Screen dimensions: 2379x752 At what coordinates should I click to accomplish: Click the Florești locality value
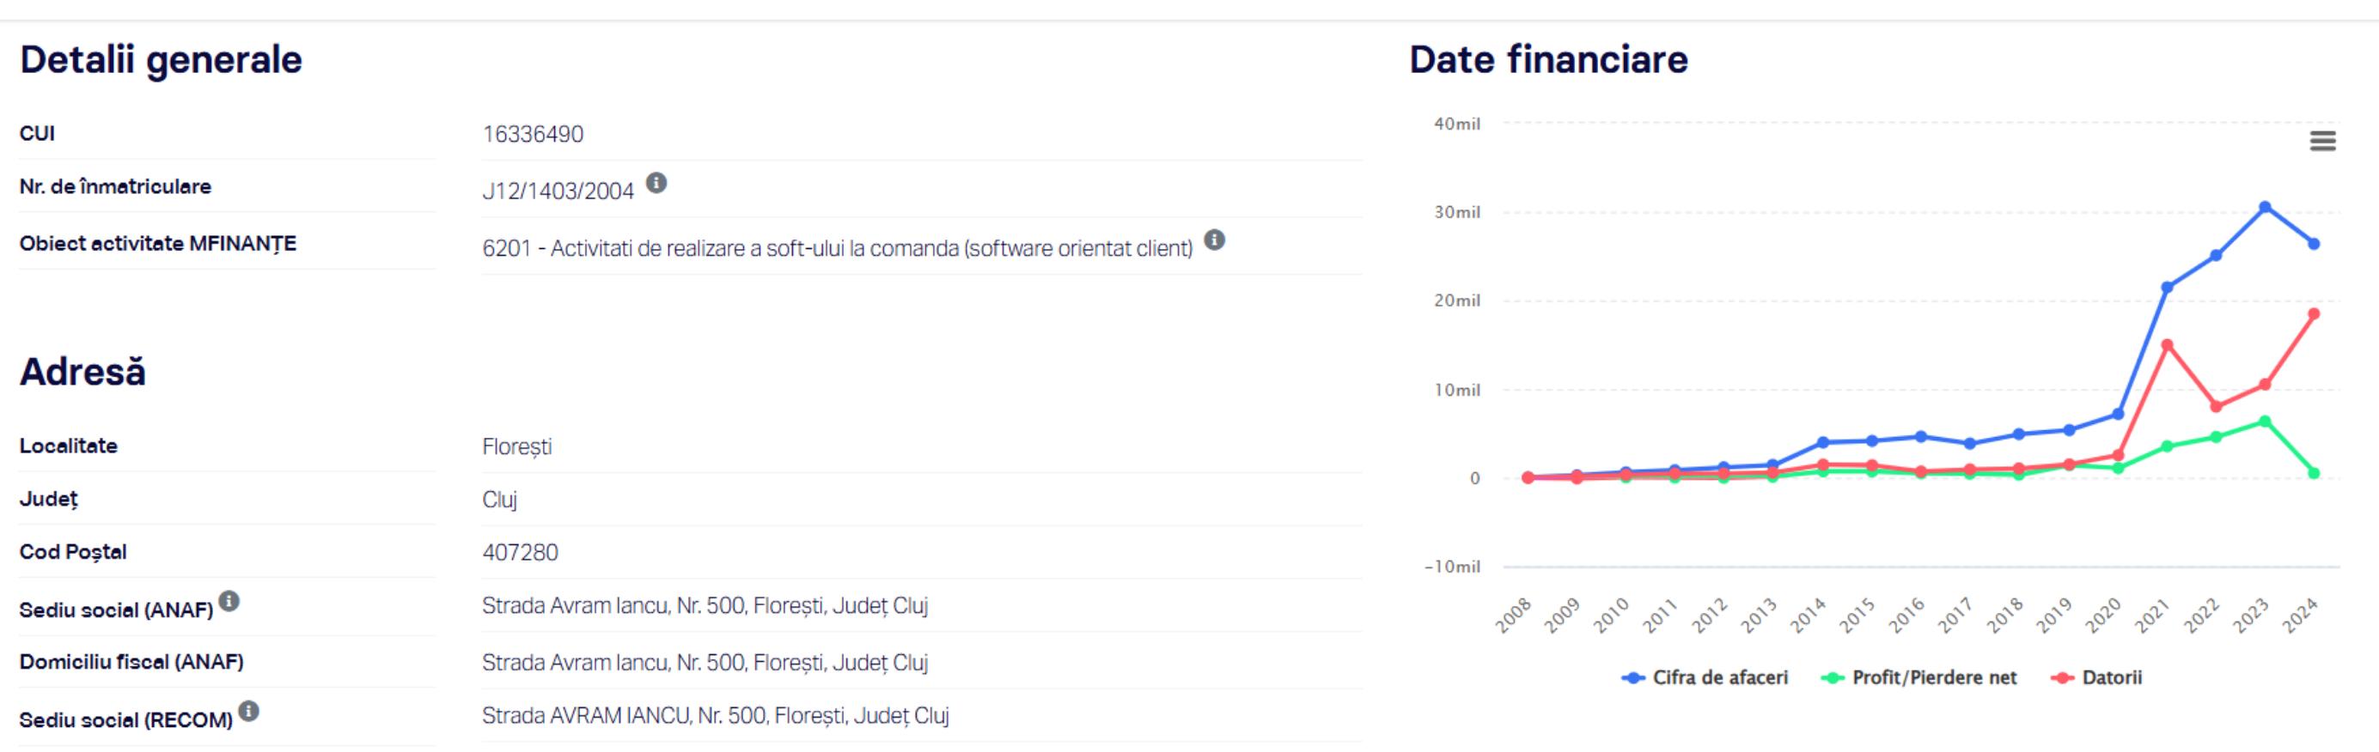517,447
